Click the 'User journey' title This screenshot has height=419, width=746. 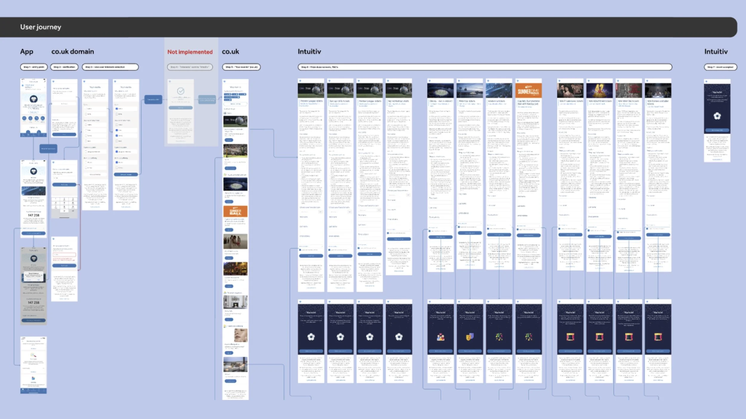41,27
